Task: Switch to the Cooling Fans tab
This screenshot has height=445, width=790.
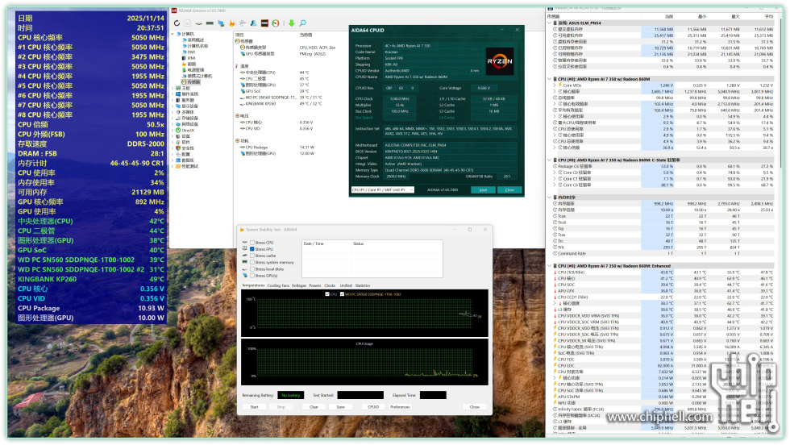Action: pos(277,285)
